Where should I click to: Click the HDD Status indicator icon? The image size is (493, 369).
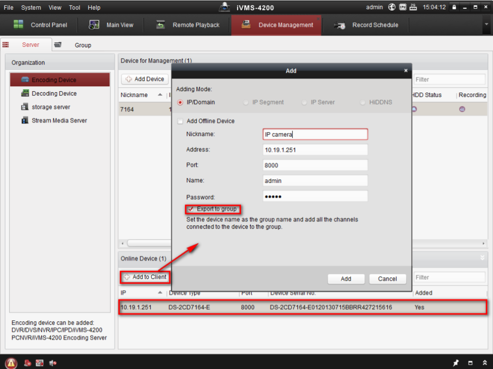[x=414, y=109]
